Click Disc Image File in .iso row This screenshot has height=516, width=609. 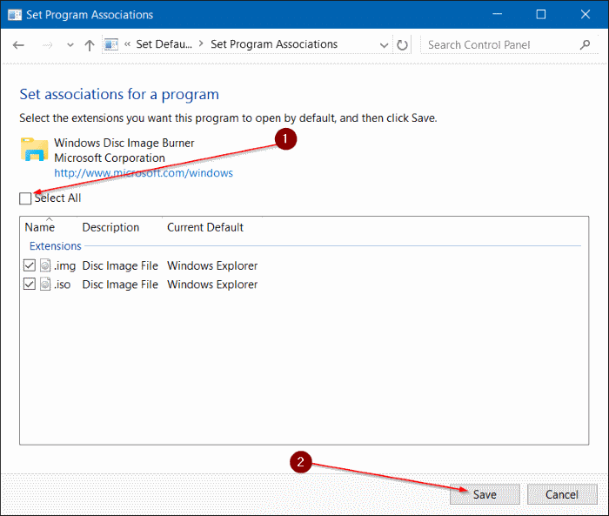click(x=120, y=285)
